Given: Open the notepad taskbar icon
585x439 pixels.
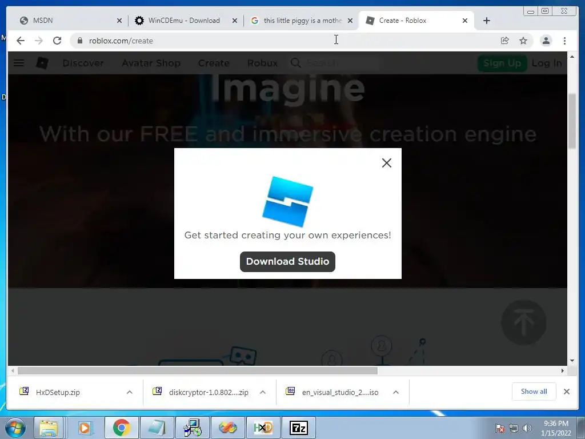Looking at the screenshot, I should pos(157,428).
